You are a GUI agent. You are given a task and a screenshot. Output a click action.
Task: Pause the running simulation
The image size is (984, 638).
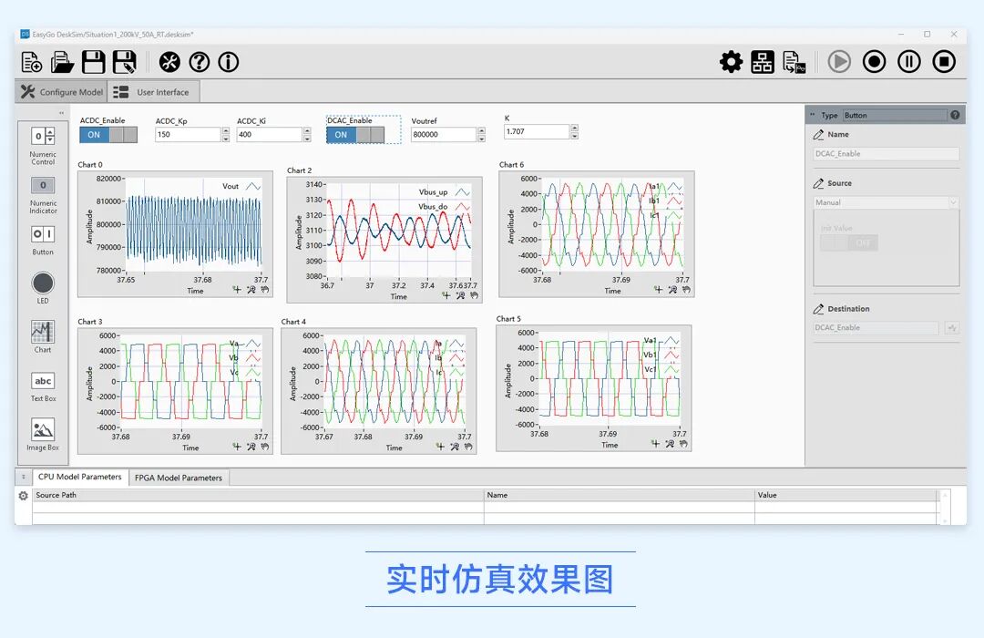908,62
